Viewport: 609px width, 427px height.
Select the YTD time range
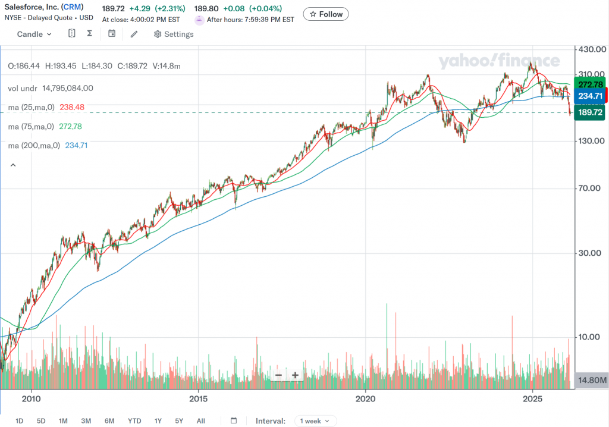tap(134, 420)
